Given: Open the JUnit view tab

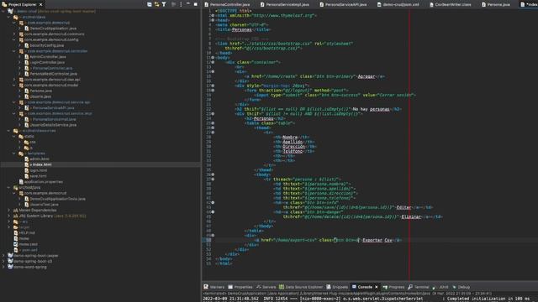Looking at the screenshot, I should (440, 287).
